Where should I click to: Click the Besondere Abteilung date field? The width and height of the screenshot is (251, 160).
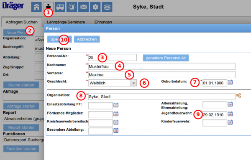[x=100, y=131]
